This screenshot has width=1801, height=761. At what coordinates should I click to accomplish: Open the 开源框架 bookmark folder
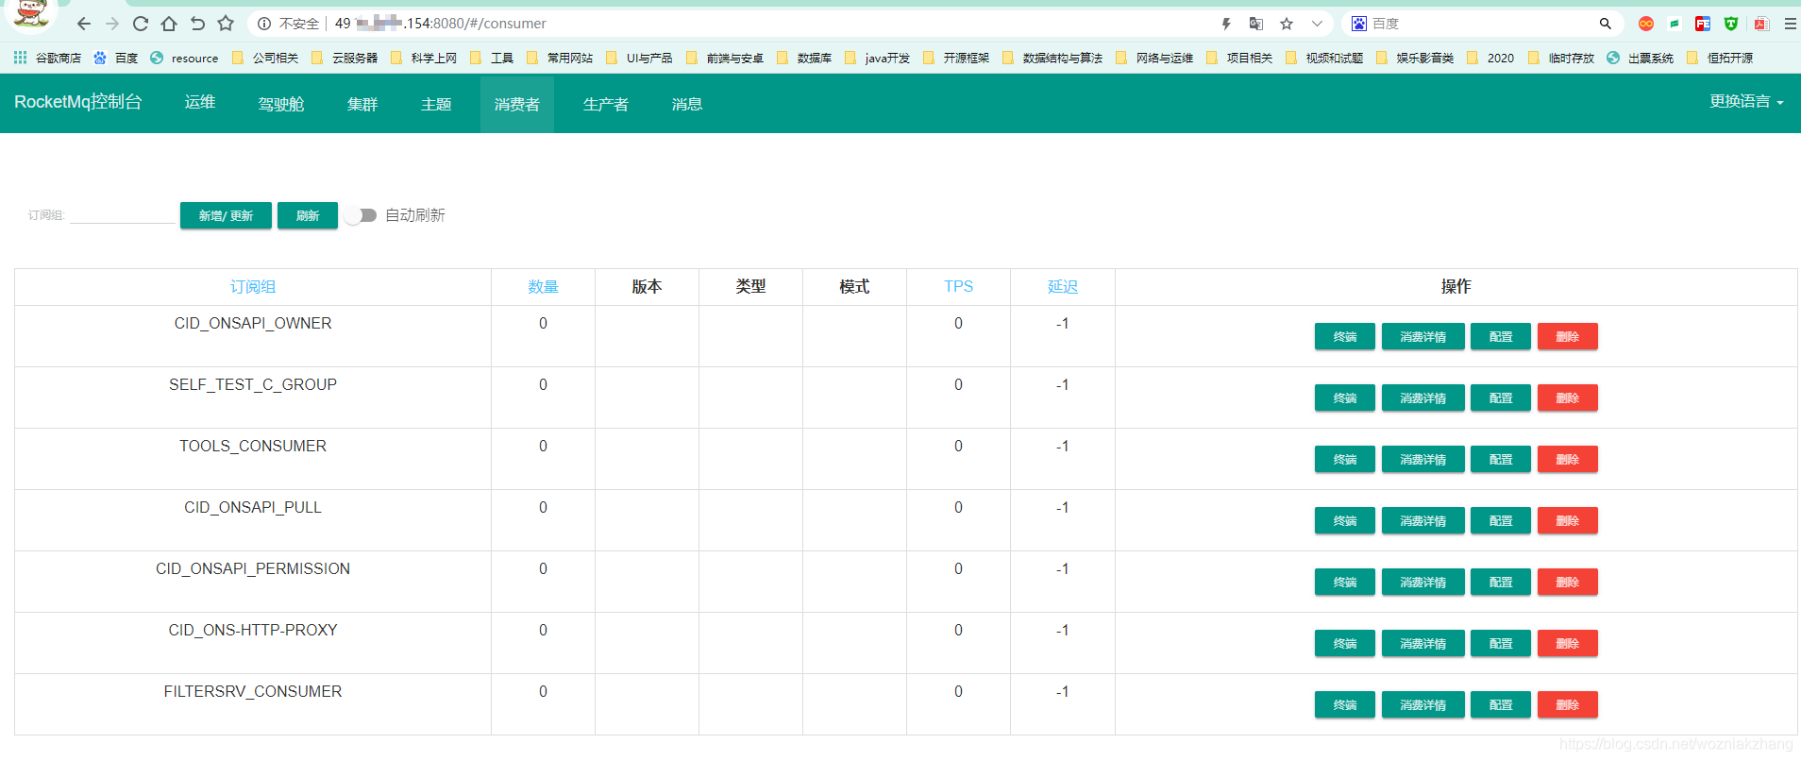(x=956, y=58)
